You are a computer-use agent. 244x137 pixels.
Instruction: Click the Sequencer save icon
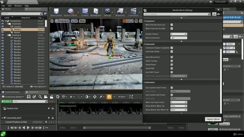29,97
